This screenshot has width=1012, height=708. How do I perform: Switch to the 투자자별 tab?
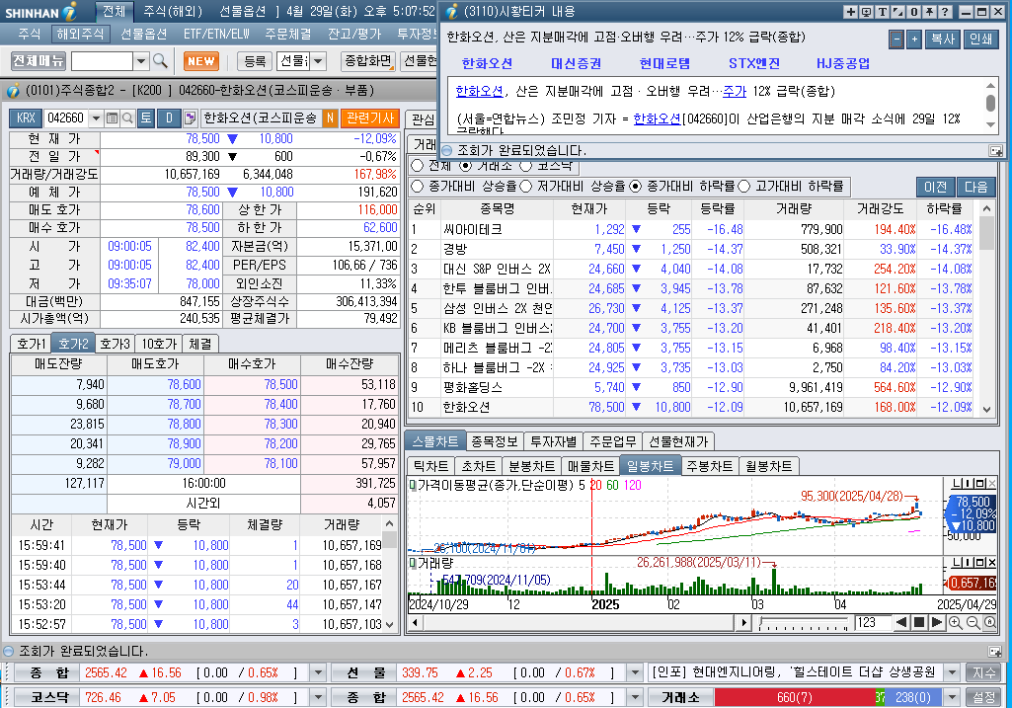coord(553,441)
